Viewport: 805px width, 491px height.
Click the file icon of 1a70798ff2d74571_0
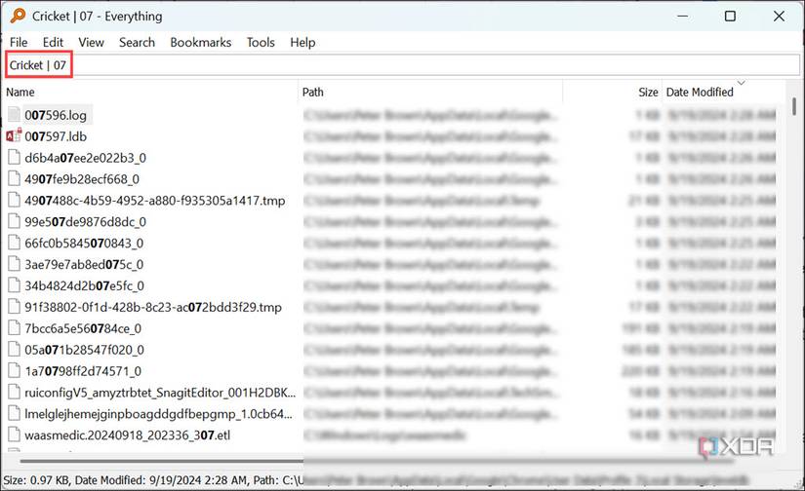pos(14,370)
